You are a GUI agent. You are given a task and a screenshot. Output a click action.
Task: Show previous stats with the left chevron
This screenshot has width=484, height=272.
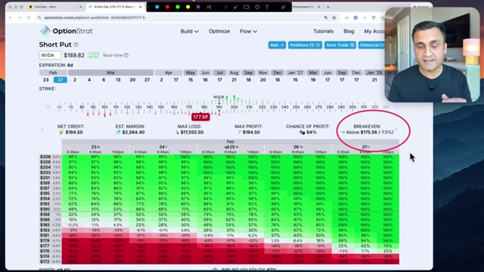coord(42,129)
